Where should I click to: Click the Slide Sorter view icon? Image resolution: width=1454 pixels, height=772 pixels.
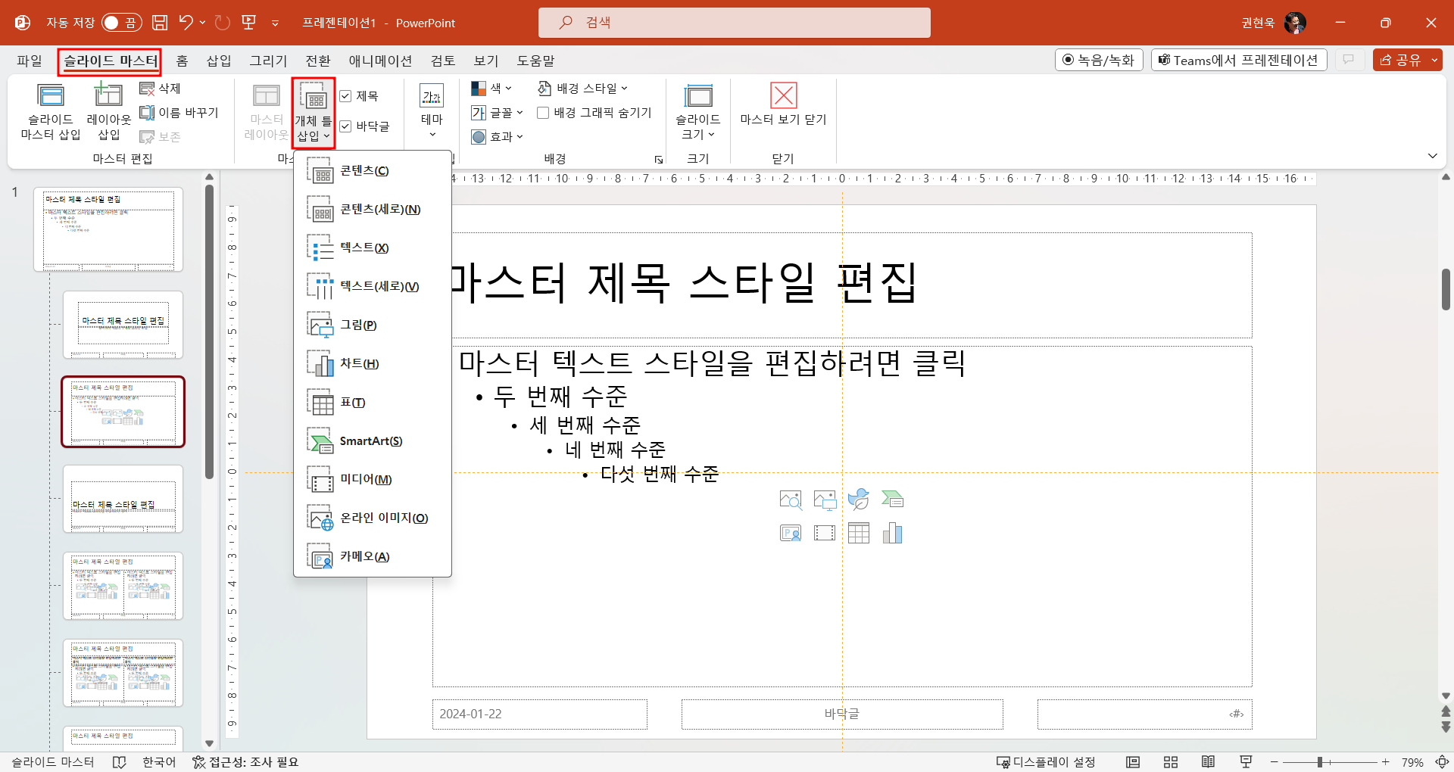click(x=1171, y=762)
